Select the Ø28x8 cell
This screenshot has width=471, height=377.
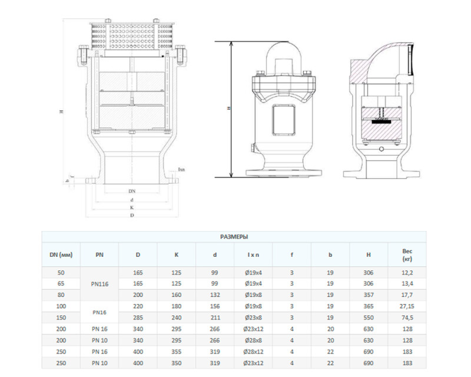tap(254, 340)
